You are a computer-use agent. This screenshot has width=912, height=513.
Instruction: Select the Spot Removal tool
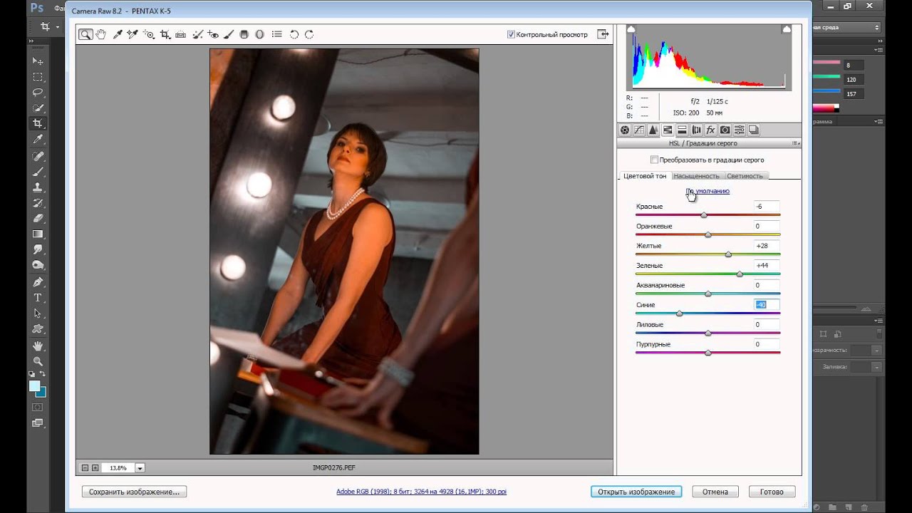point(197,34)
